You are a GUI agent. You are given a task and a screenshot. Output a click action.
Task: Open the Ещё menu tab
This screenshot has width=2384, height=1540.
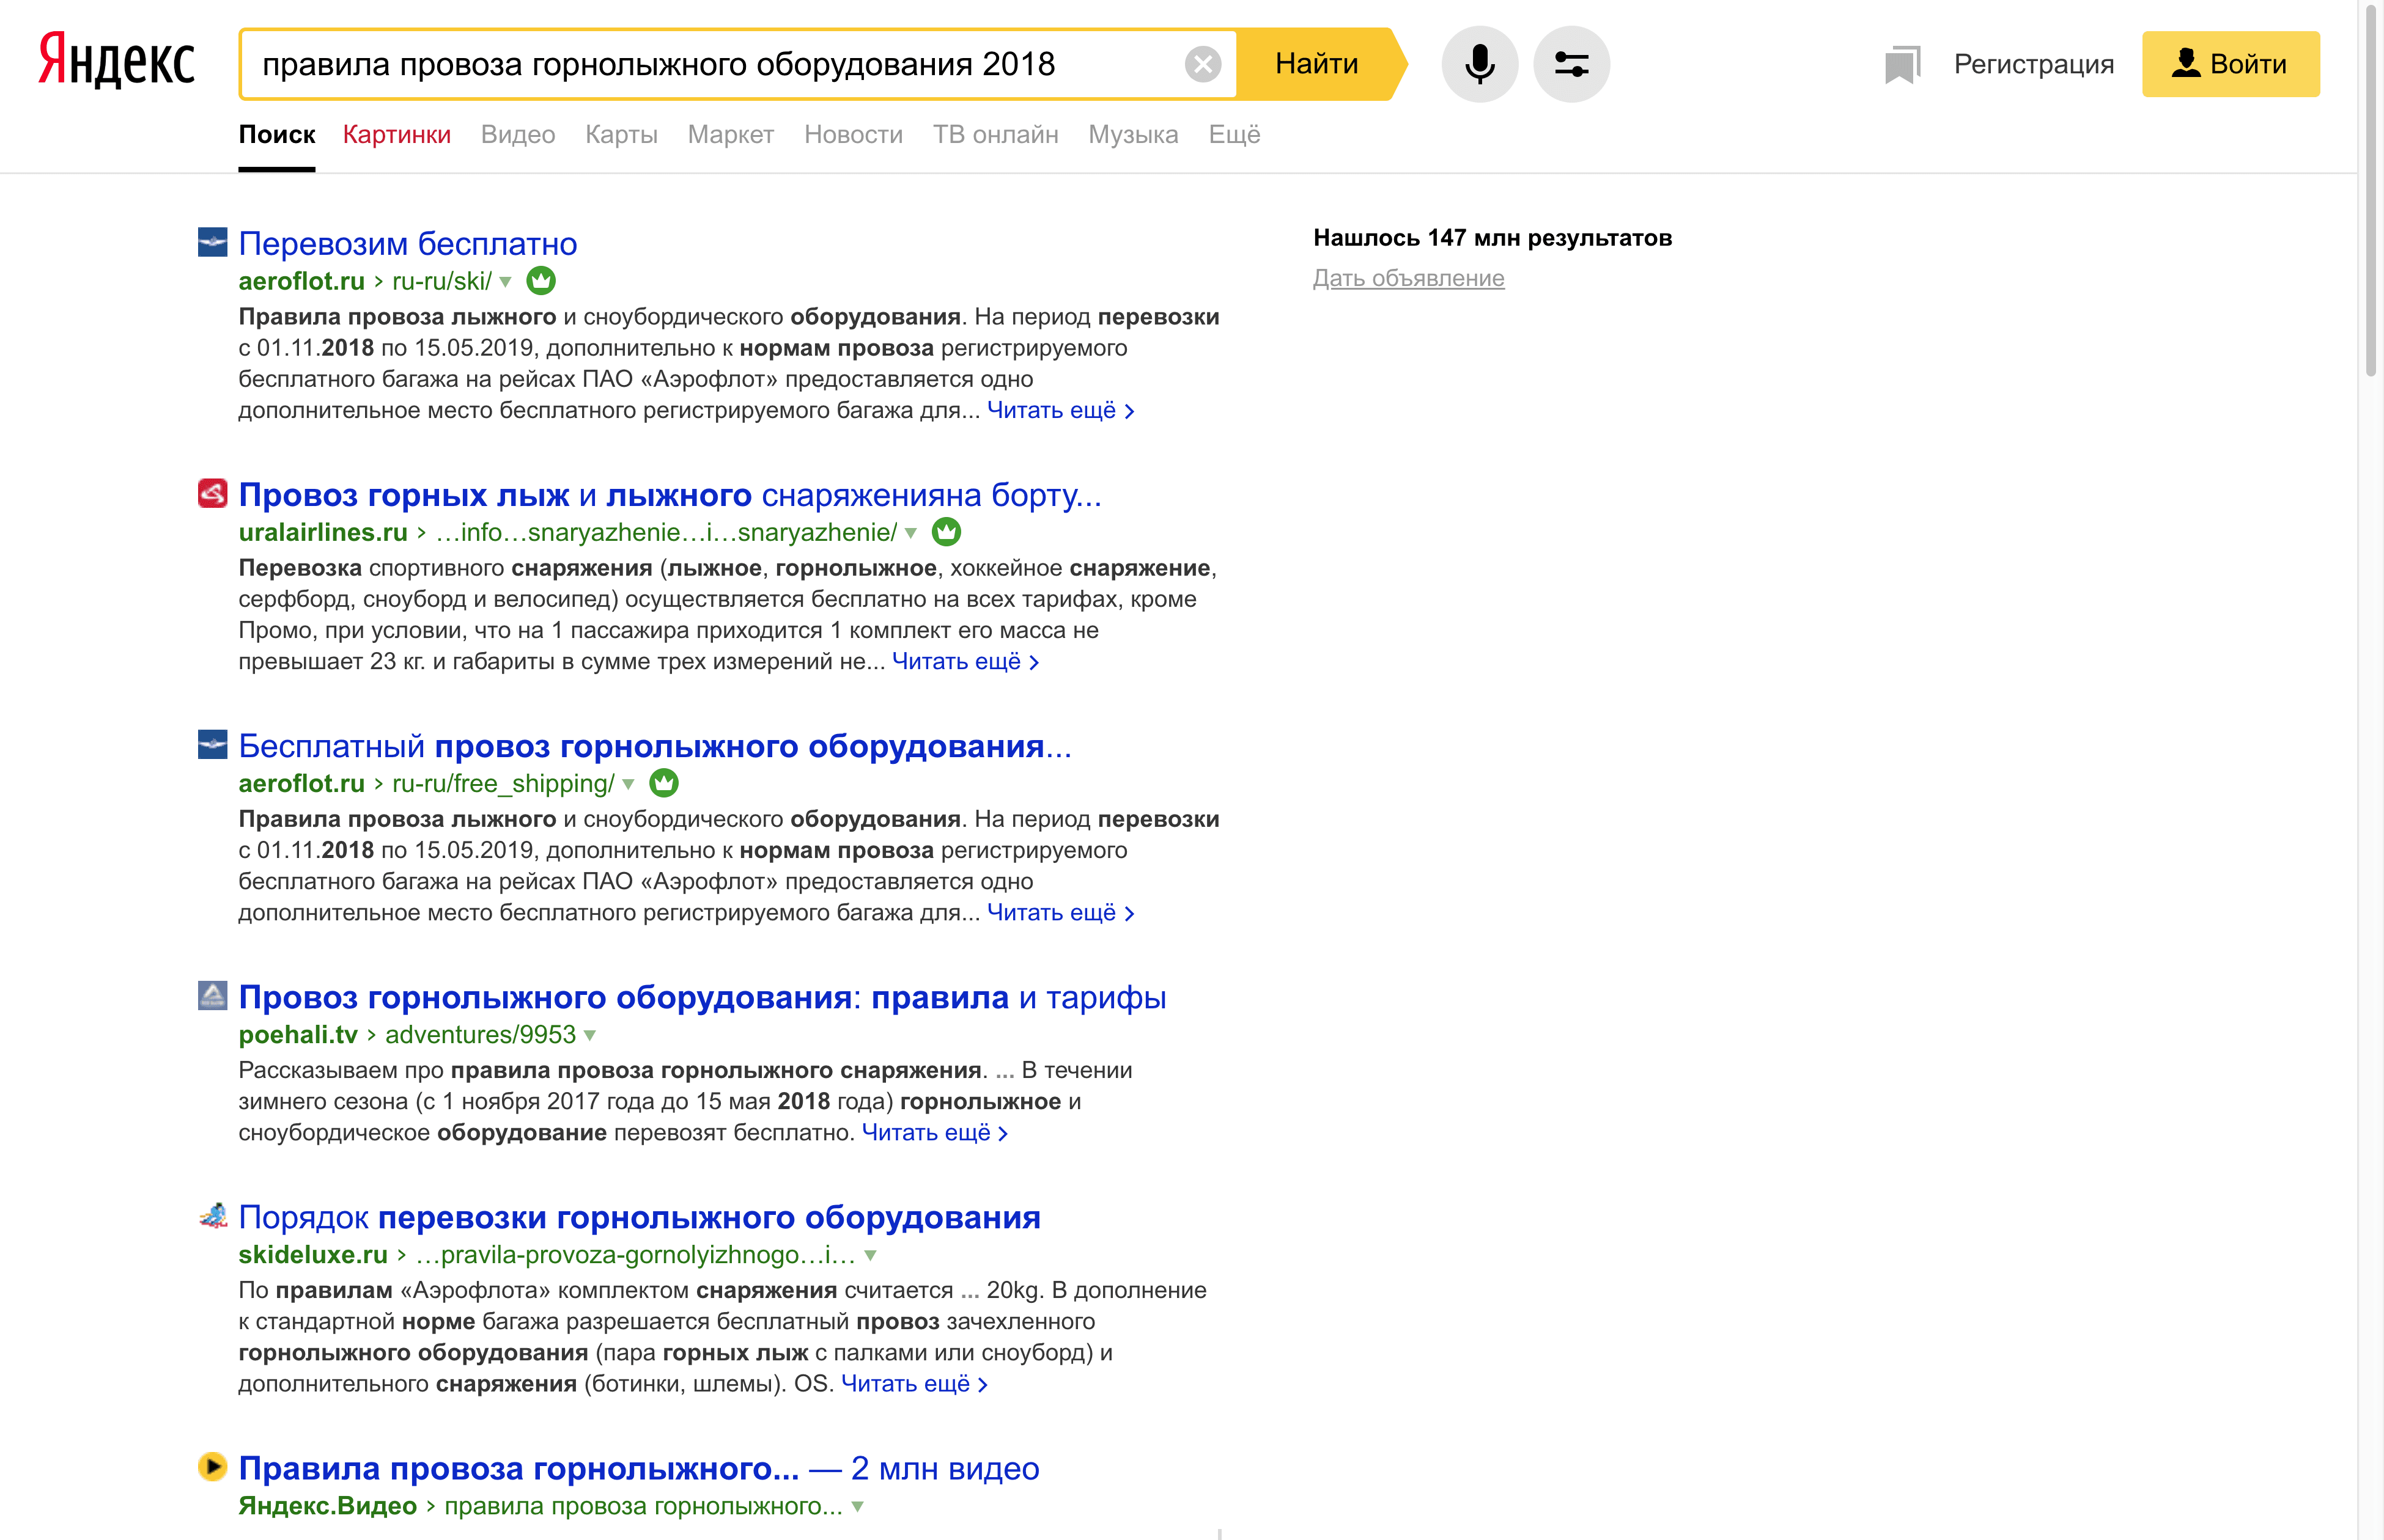click(x=1233, y=135)
